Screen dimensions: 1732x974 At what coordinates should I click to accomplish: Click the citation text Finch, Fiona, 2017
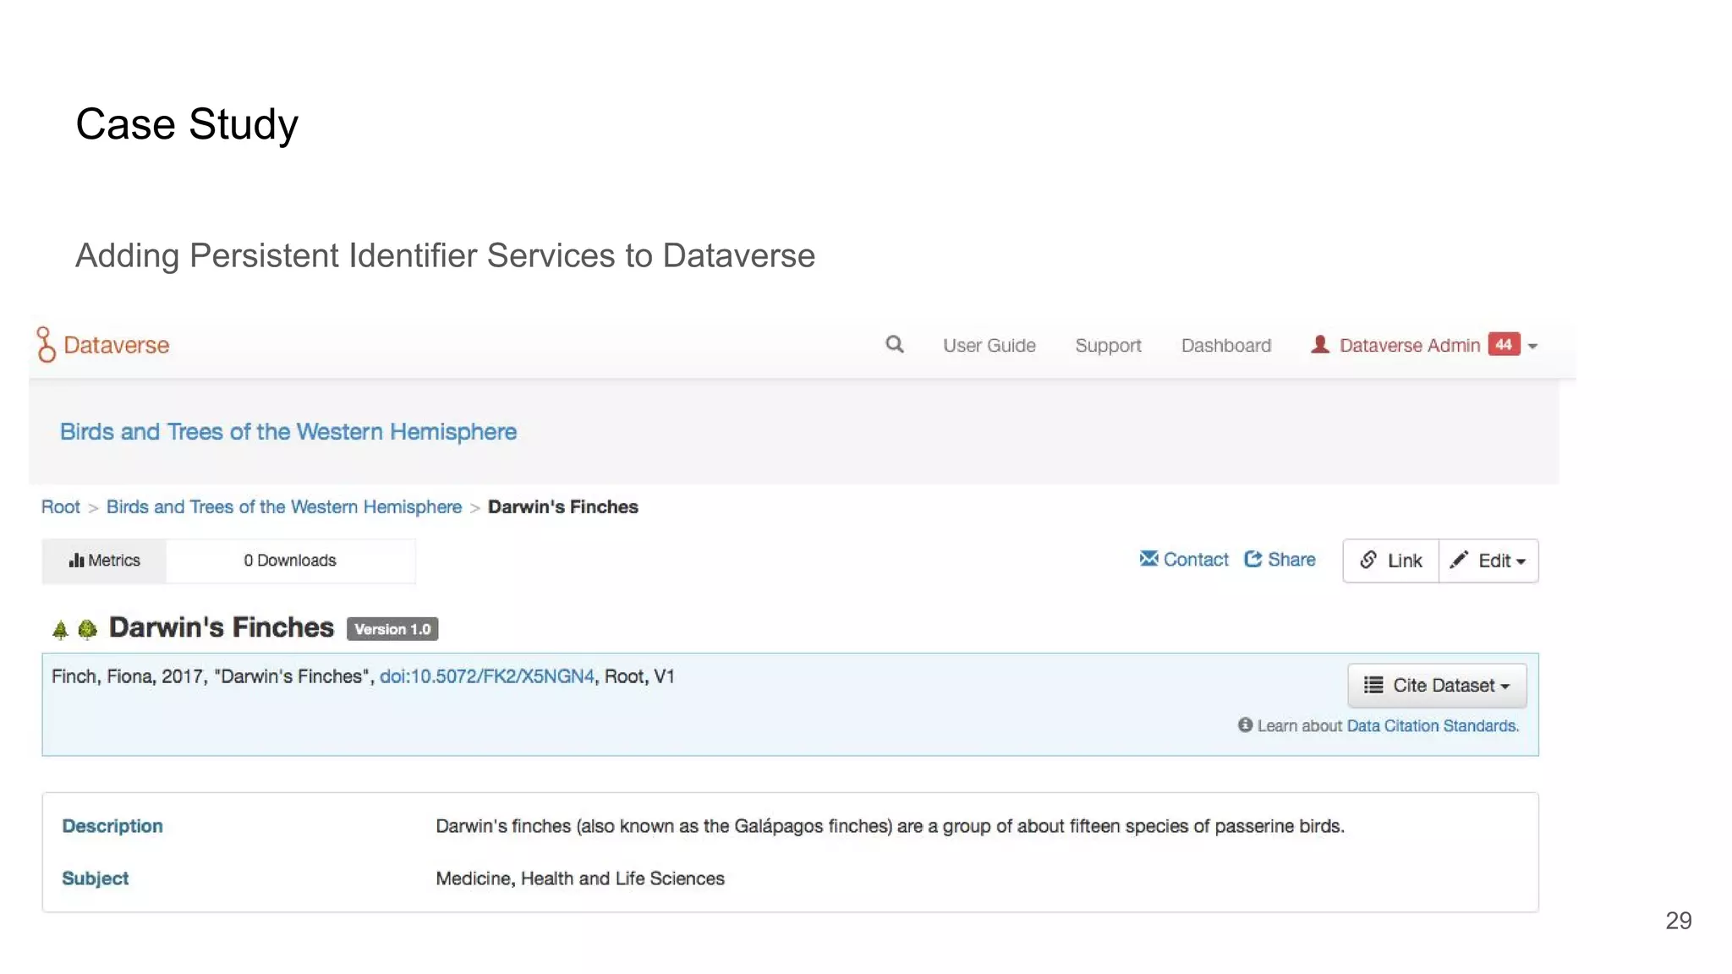128,676
